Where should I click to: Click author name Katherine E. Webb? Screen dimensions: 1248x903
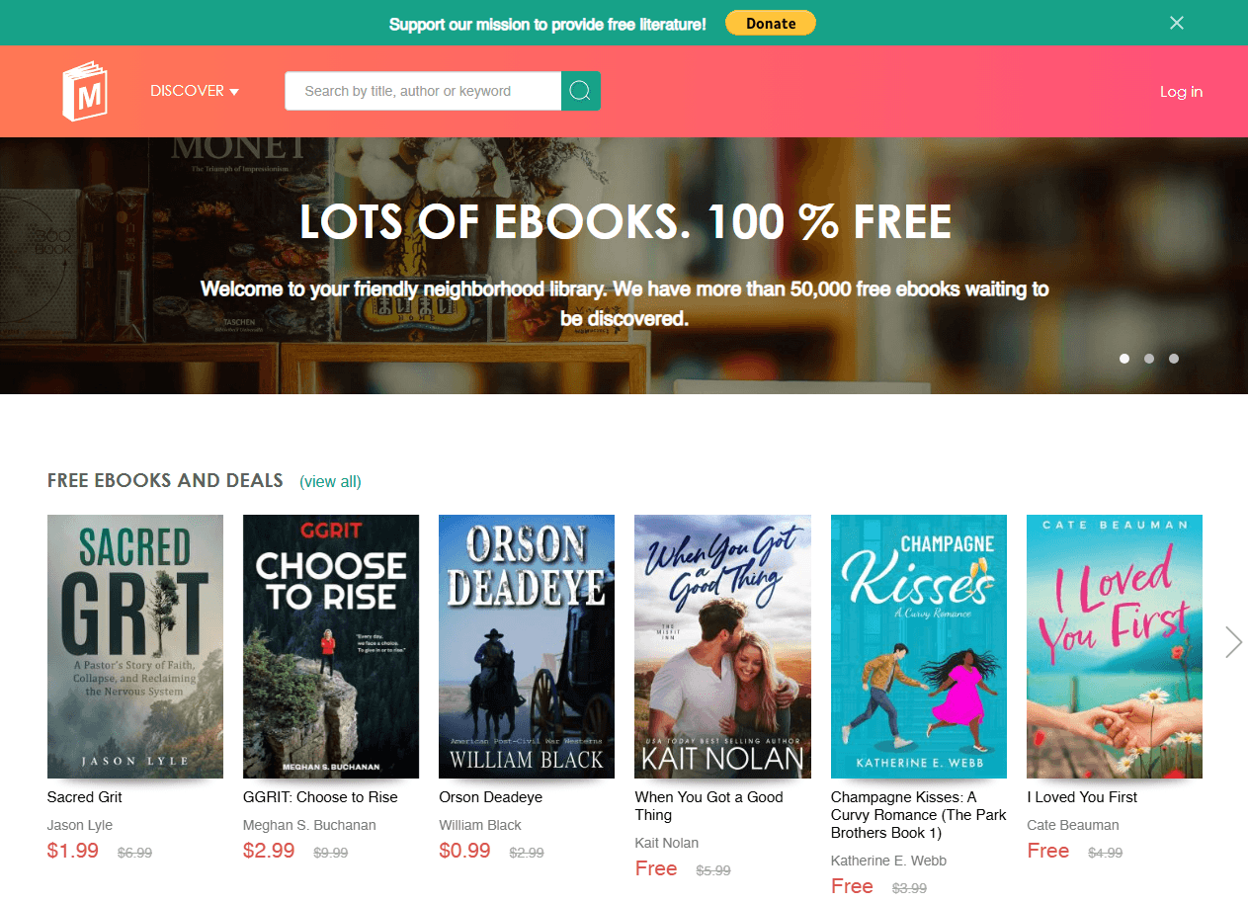pos(889,861)
